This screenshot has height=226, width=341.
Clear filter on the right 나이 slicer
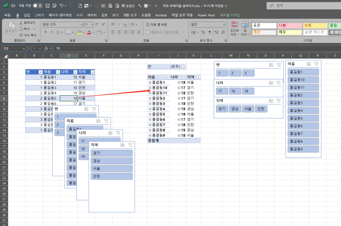pyautogui.click(x=278, y=83)
